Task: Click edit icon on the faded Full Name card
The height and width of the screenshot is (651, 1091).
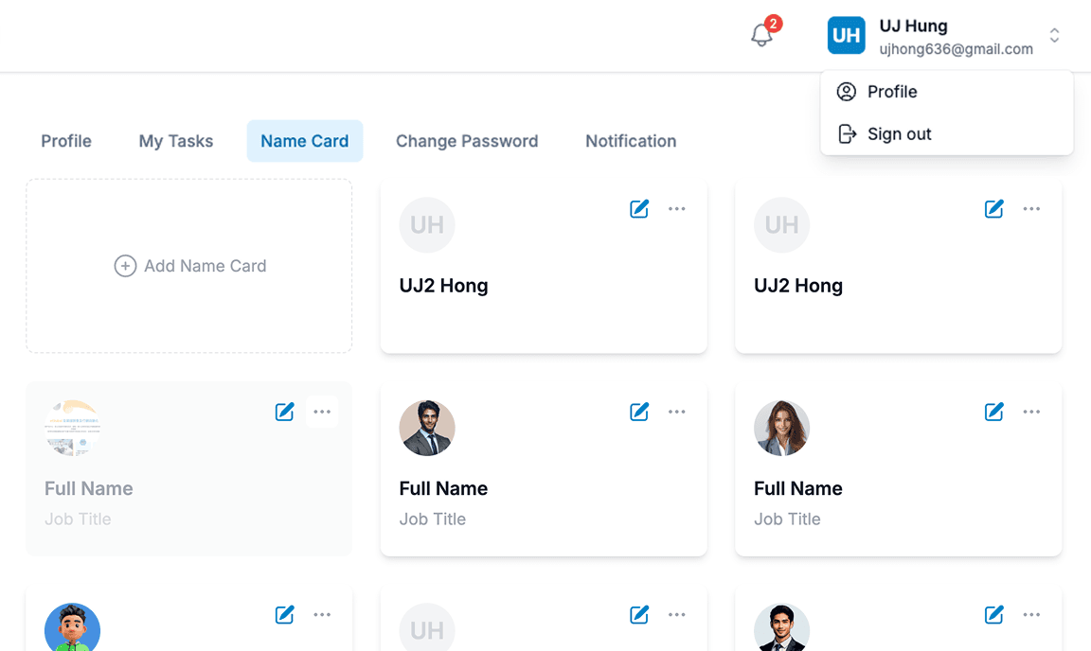Action: point(284,412)
